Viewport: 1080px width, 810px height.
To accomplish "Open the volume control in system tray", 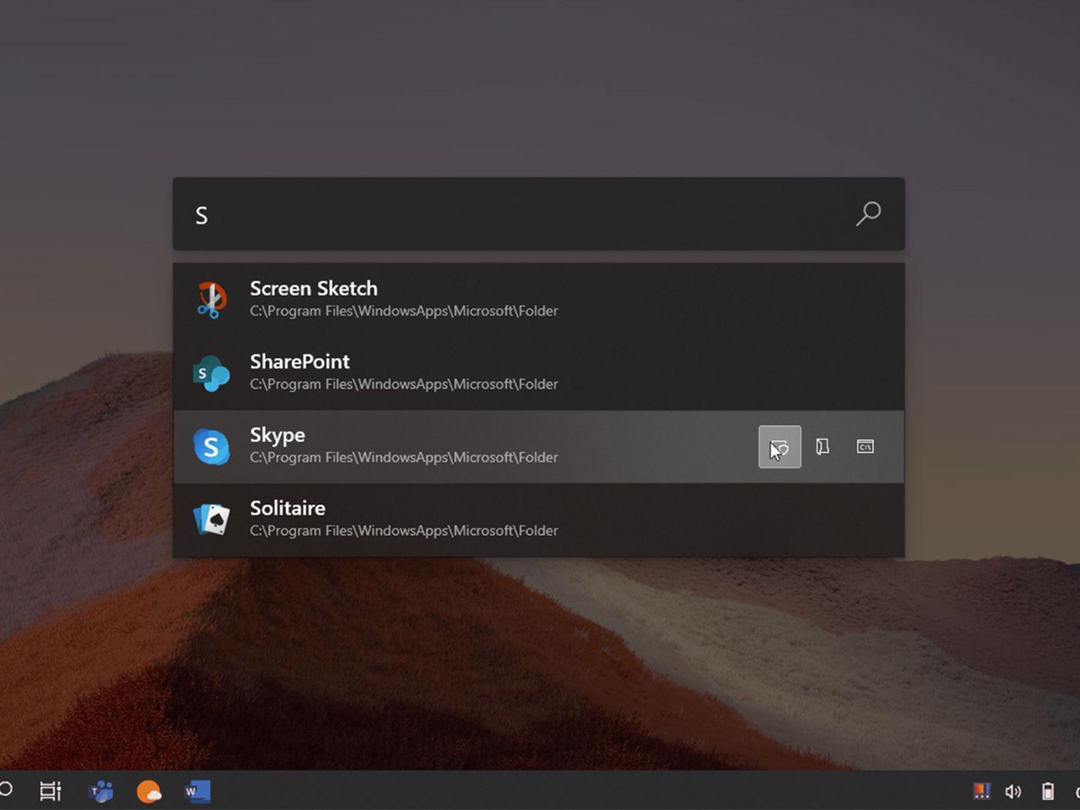I will [x=1013, y=791].
